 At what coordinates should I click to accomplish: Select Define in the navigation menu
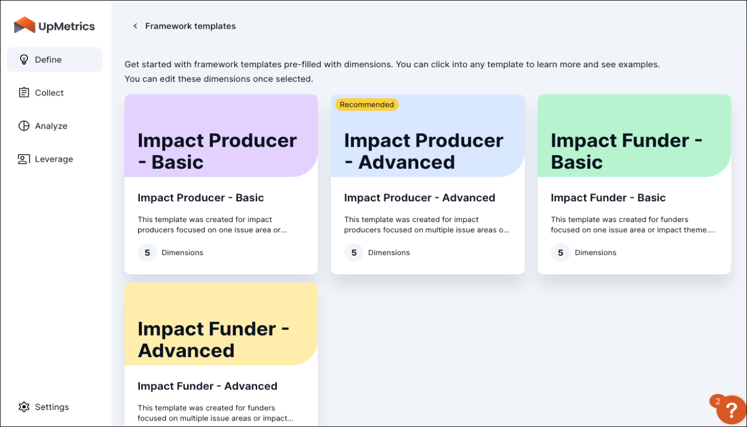click(x=48, y=59)
